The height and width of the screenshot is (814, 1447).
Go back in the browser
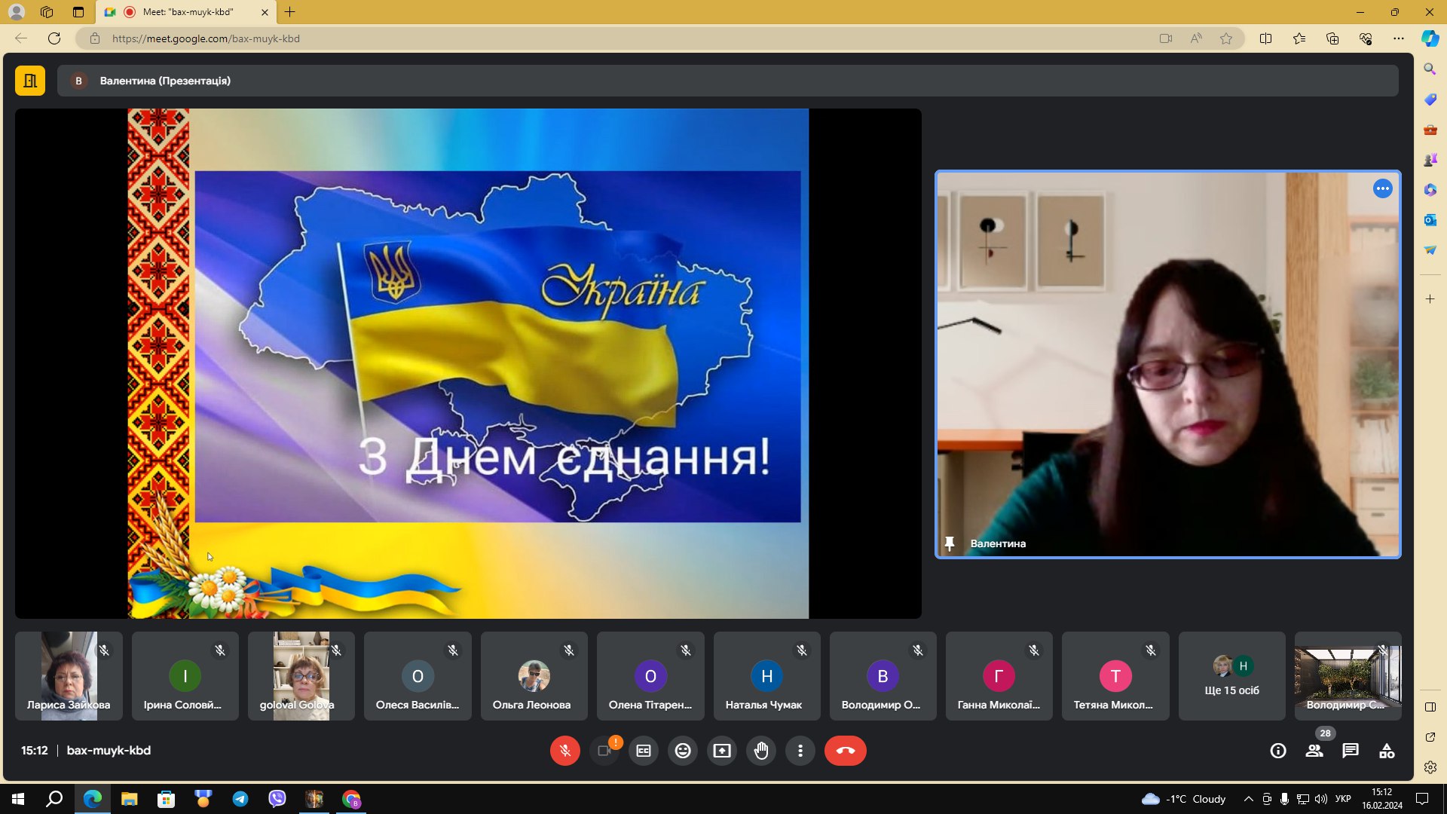click(x=21, y=38)
